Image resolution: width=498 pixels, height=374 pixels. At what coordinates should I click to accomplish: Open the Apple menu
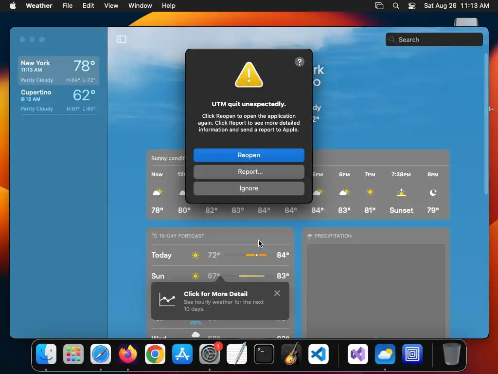(13, 5)
